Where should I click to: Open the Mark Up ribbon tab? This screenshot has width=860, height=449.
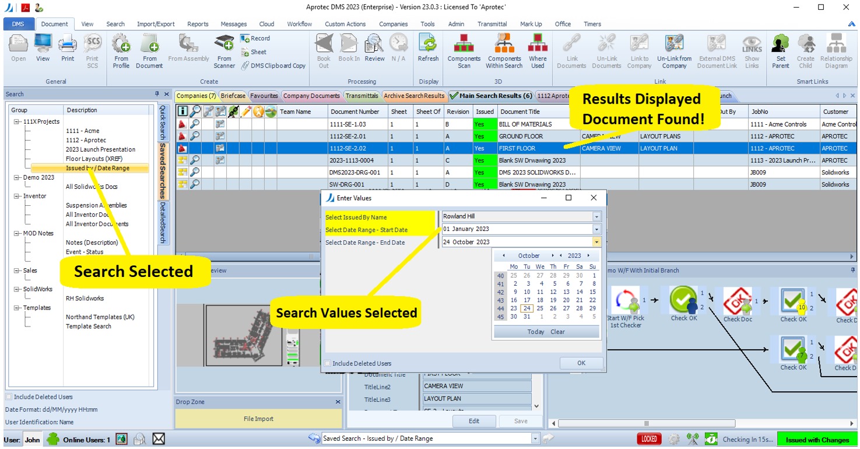[x=531, y=24]
